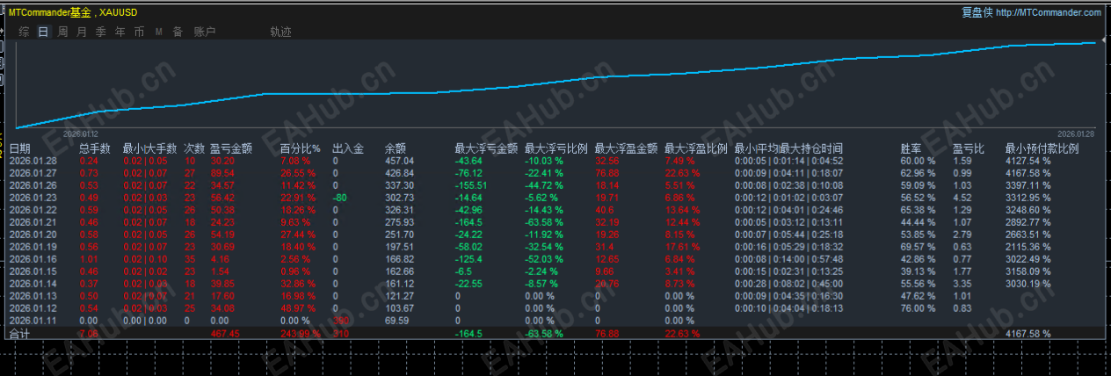Open the 周 weekly tab
The width and height of the screenshot is (1111, 376).
[x=62, y=32]
